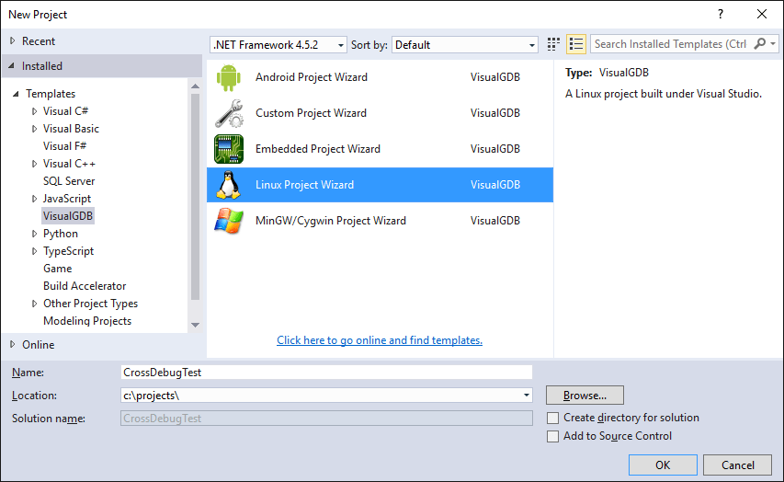784x482 pixels.
Task: Click the search magnifier icon
Action: 760,43
